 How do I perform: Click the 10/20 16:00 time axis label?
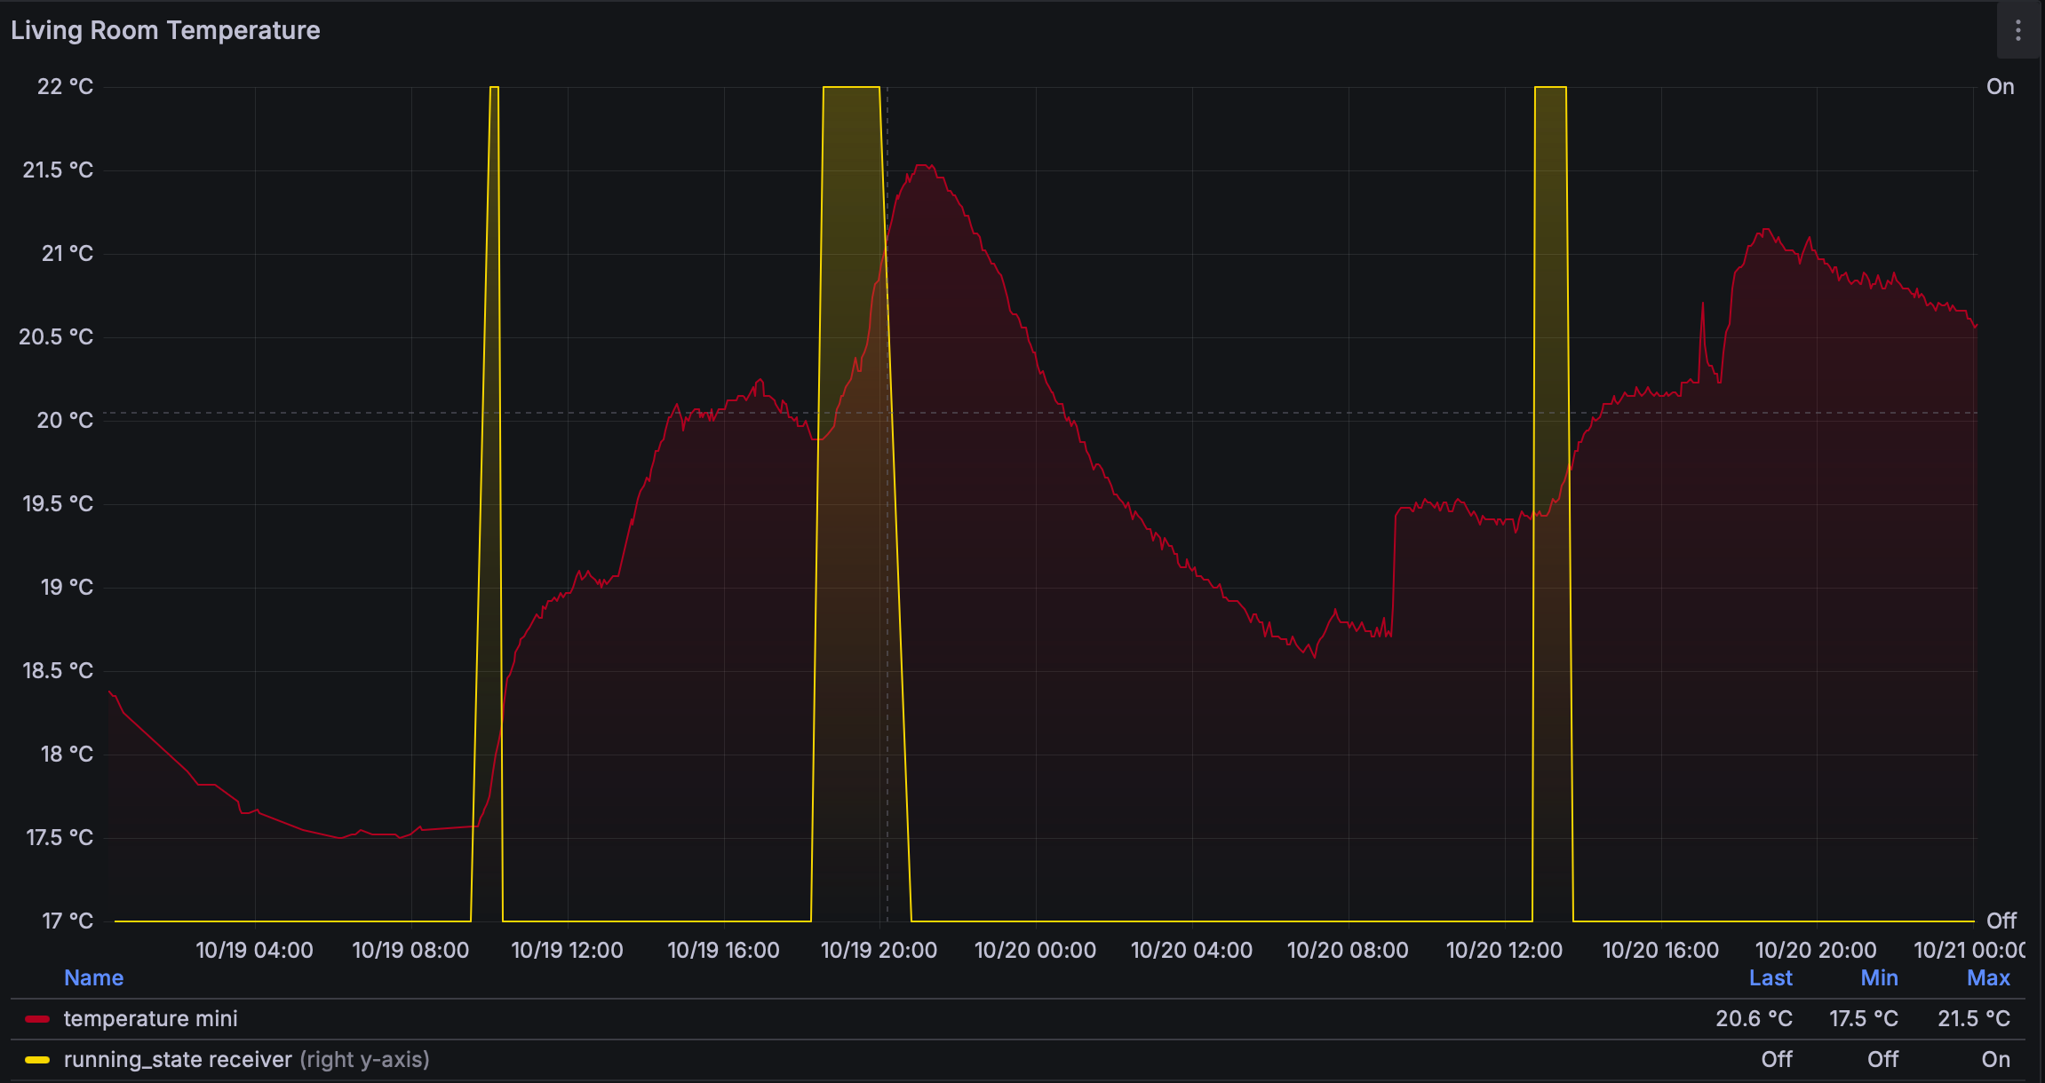tap(1659, 951)
